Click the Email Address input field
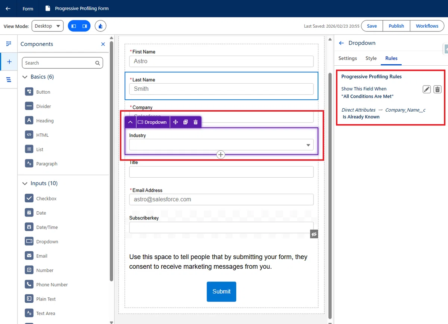This screenshot has width=448, height=324. click(221, 199)
